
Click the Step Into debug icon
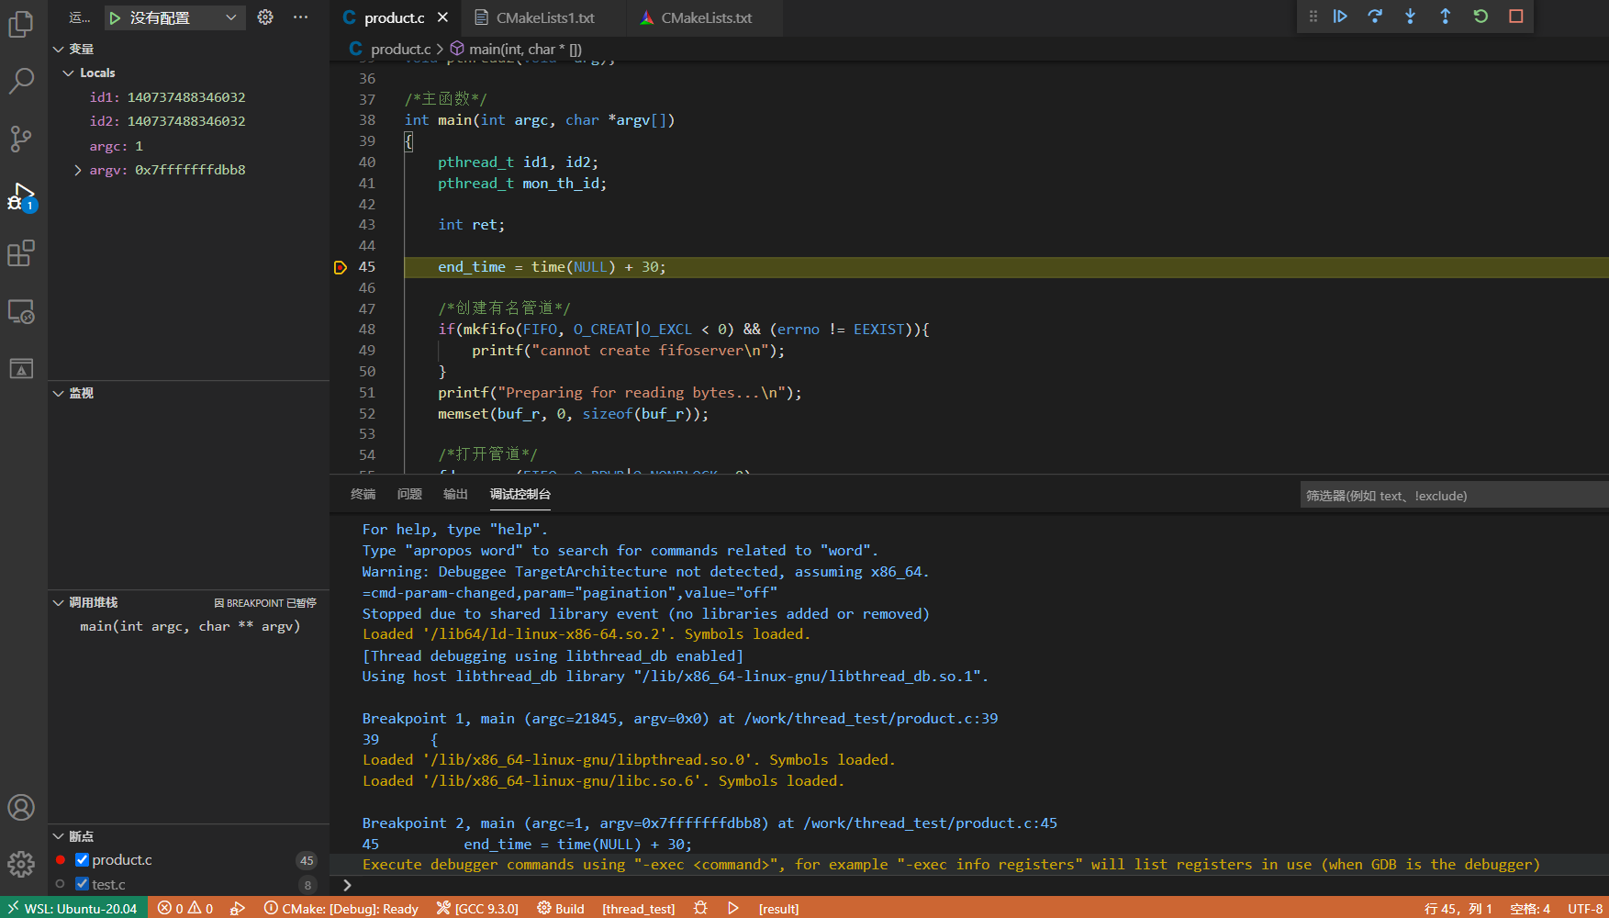[x=1410, y=16]
